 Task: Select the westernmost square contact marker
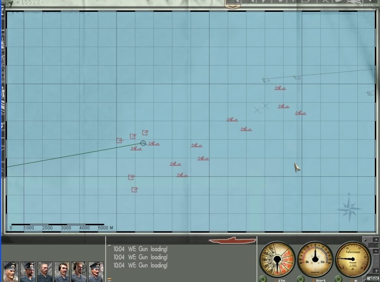119,140
